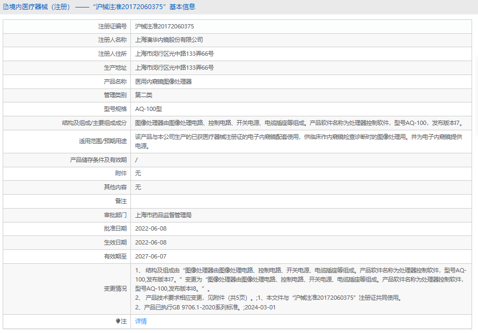
Task: Click the 产品储存条件及有效期 label
Action: (x=99, y=160)
